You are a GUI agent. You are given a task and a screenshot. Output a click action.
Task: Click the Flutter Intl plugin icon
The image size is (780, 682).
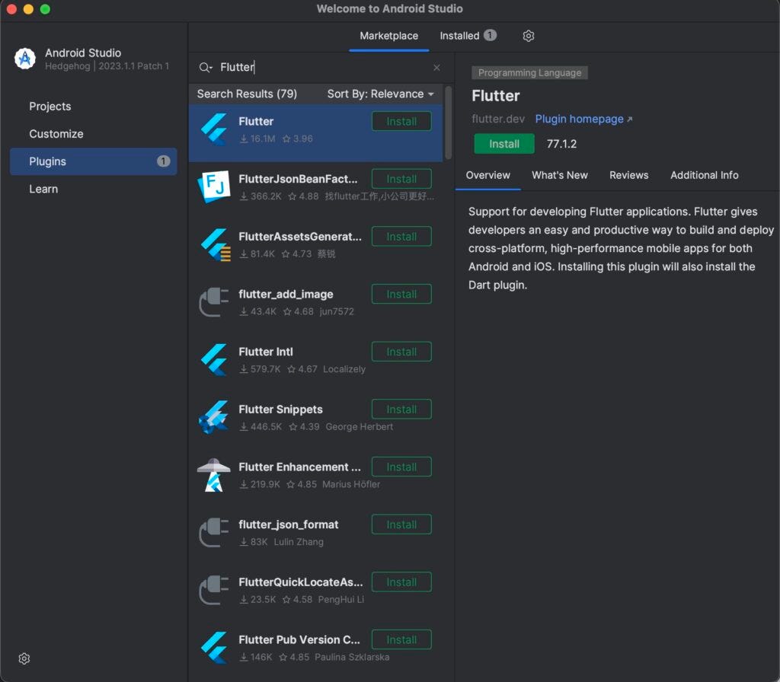[216, 359]
